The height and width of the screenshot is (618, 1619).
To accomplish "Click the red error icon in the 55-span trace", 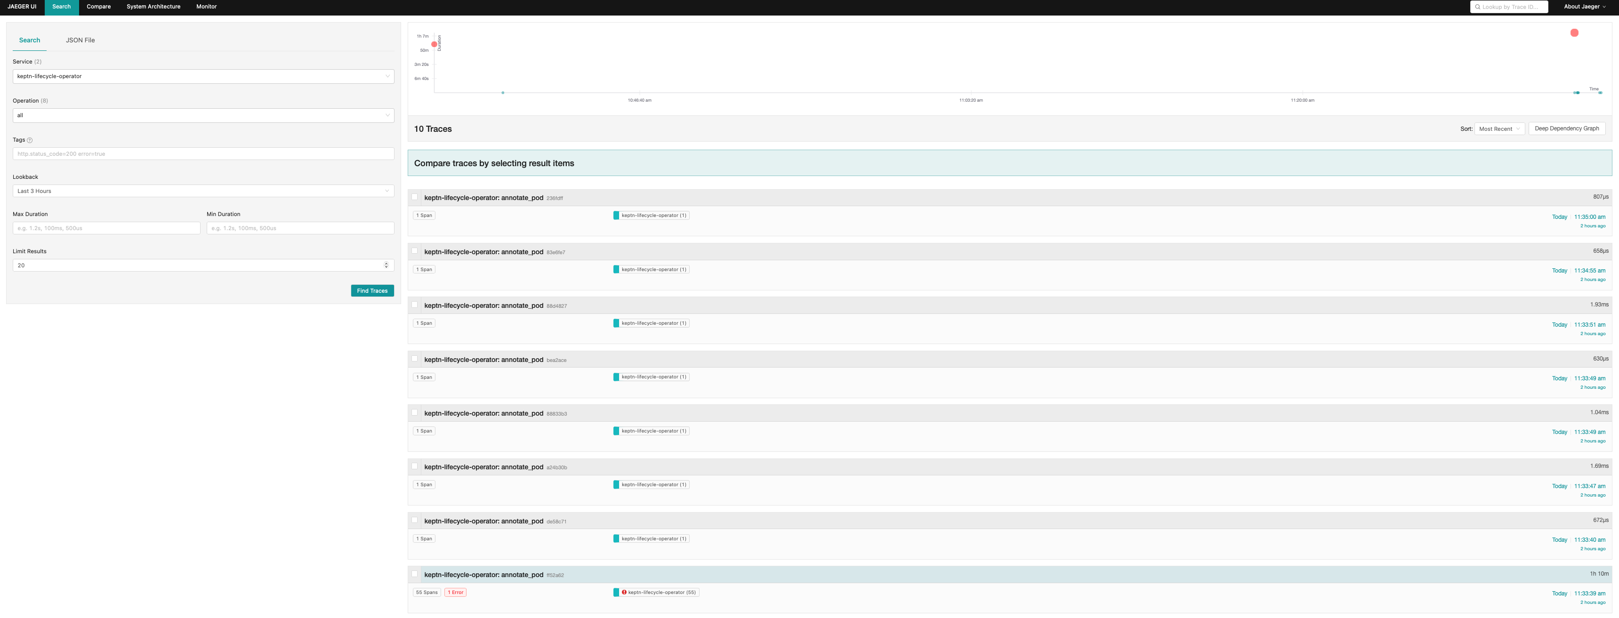I will click(x=624, y=592).
